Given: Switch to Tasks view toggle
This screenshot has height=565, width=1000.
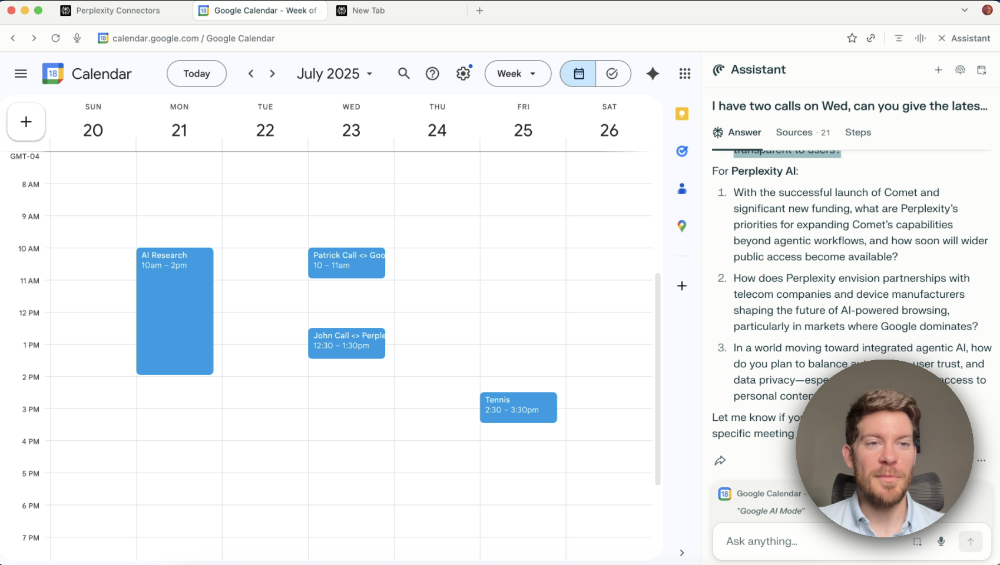Looking at the screenshot, I should pyautogui.click(x=612, y=74).
